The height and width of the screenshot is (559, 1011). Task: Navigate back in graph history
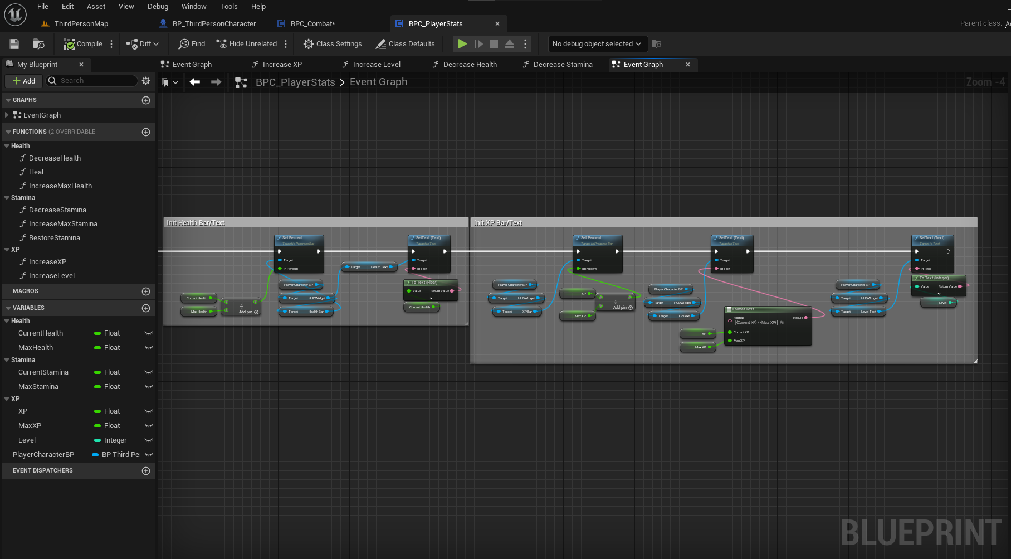[194, 82]
